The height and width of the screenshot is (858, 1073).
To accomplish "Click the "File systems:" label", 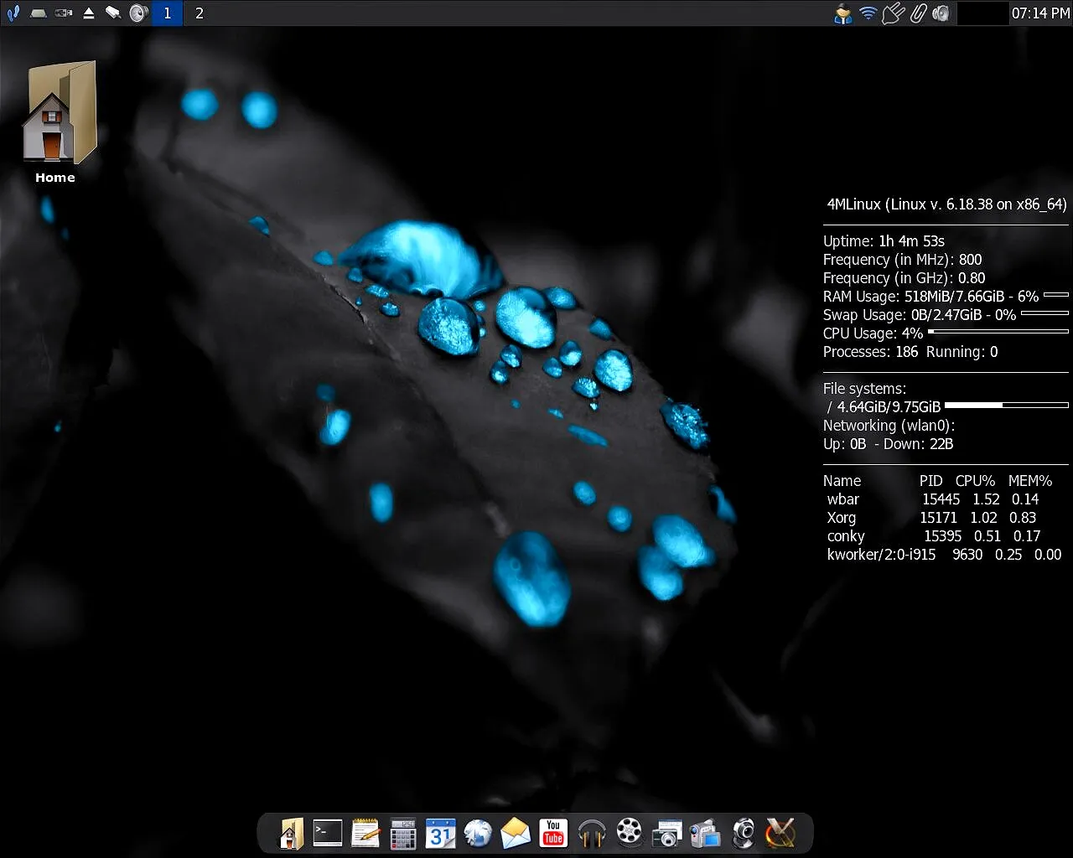I will 864,389.
